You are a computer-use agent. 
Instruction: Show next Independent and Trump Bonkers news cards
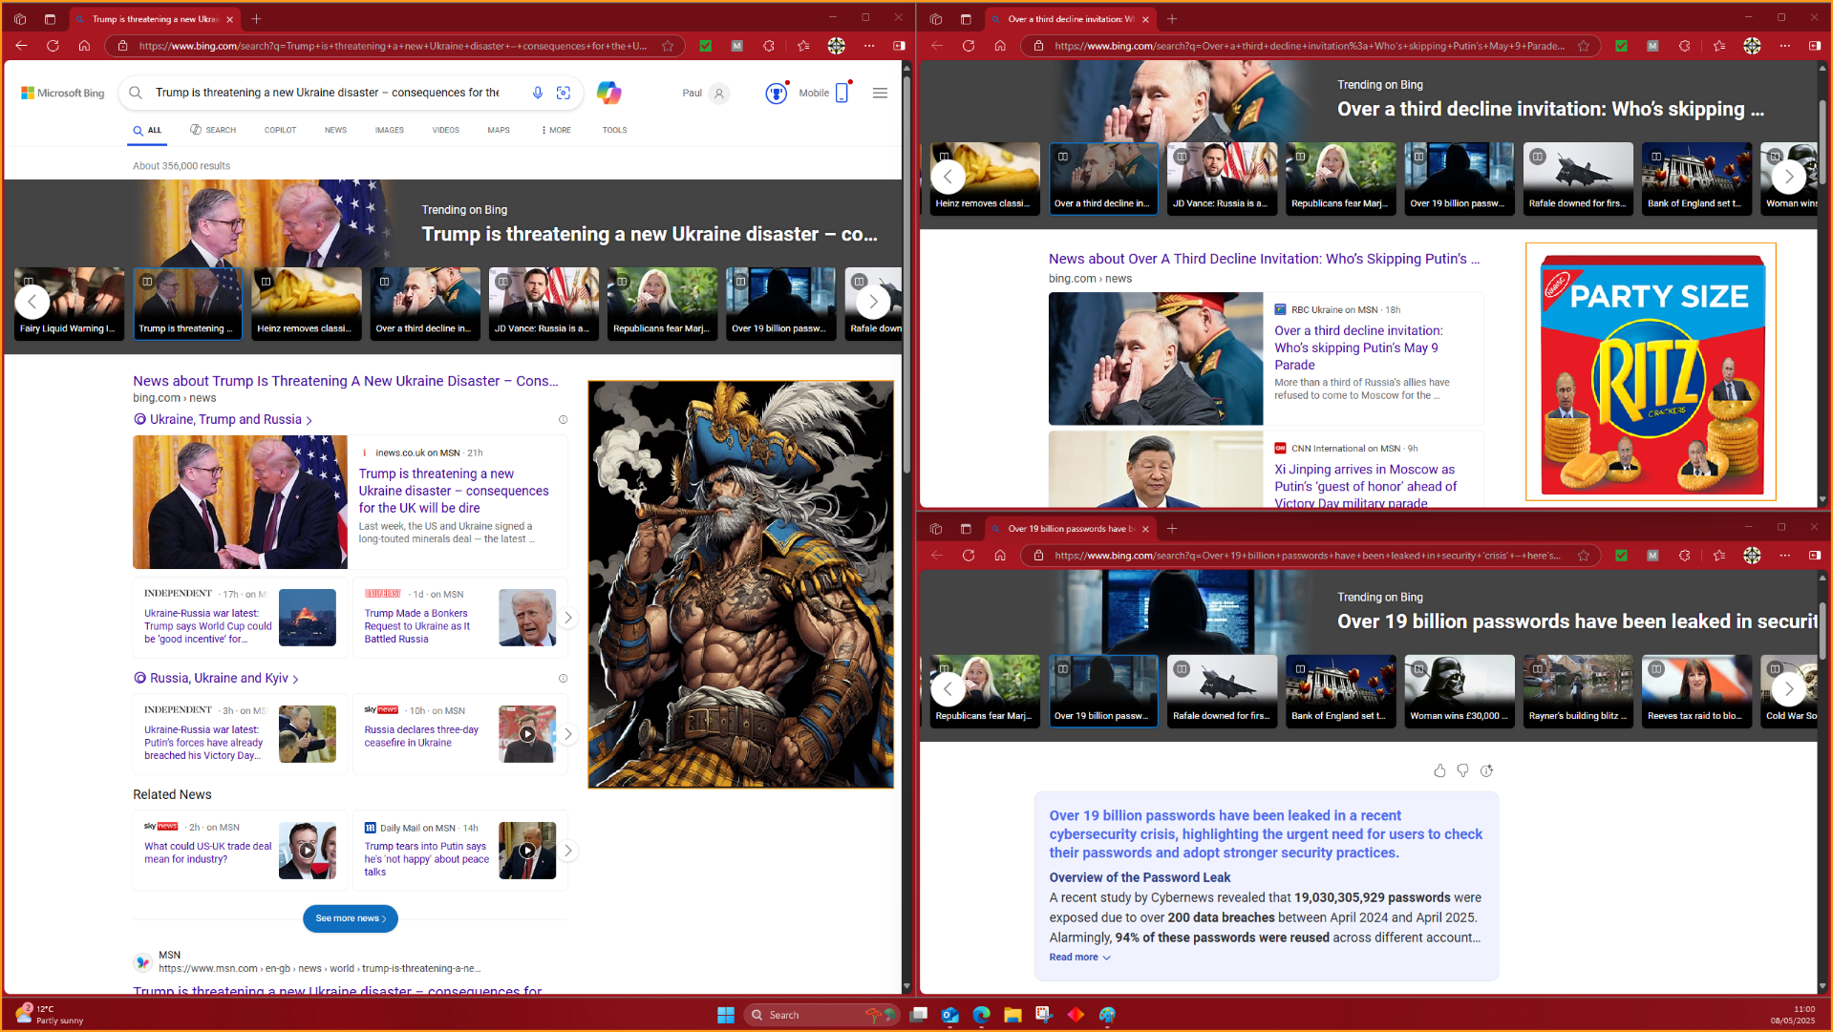pos(567,618)
